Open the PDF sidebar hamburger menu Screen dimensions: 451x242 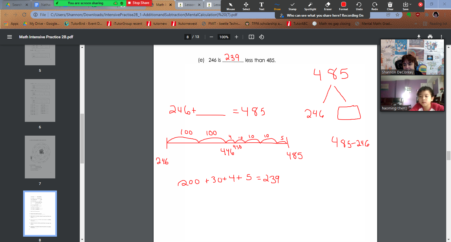(x=10, y=37)
